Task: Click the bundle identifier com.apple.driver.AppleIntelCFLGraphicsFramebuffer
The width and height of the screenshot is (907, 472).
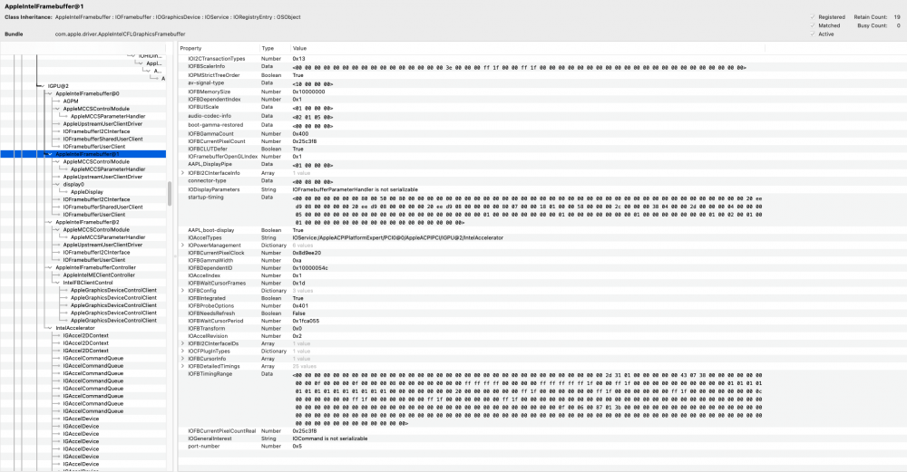Action: pos(121,34)
